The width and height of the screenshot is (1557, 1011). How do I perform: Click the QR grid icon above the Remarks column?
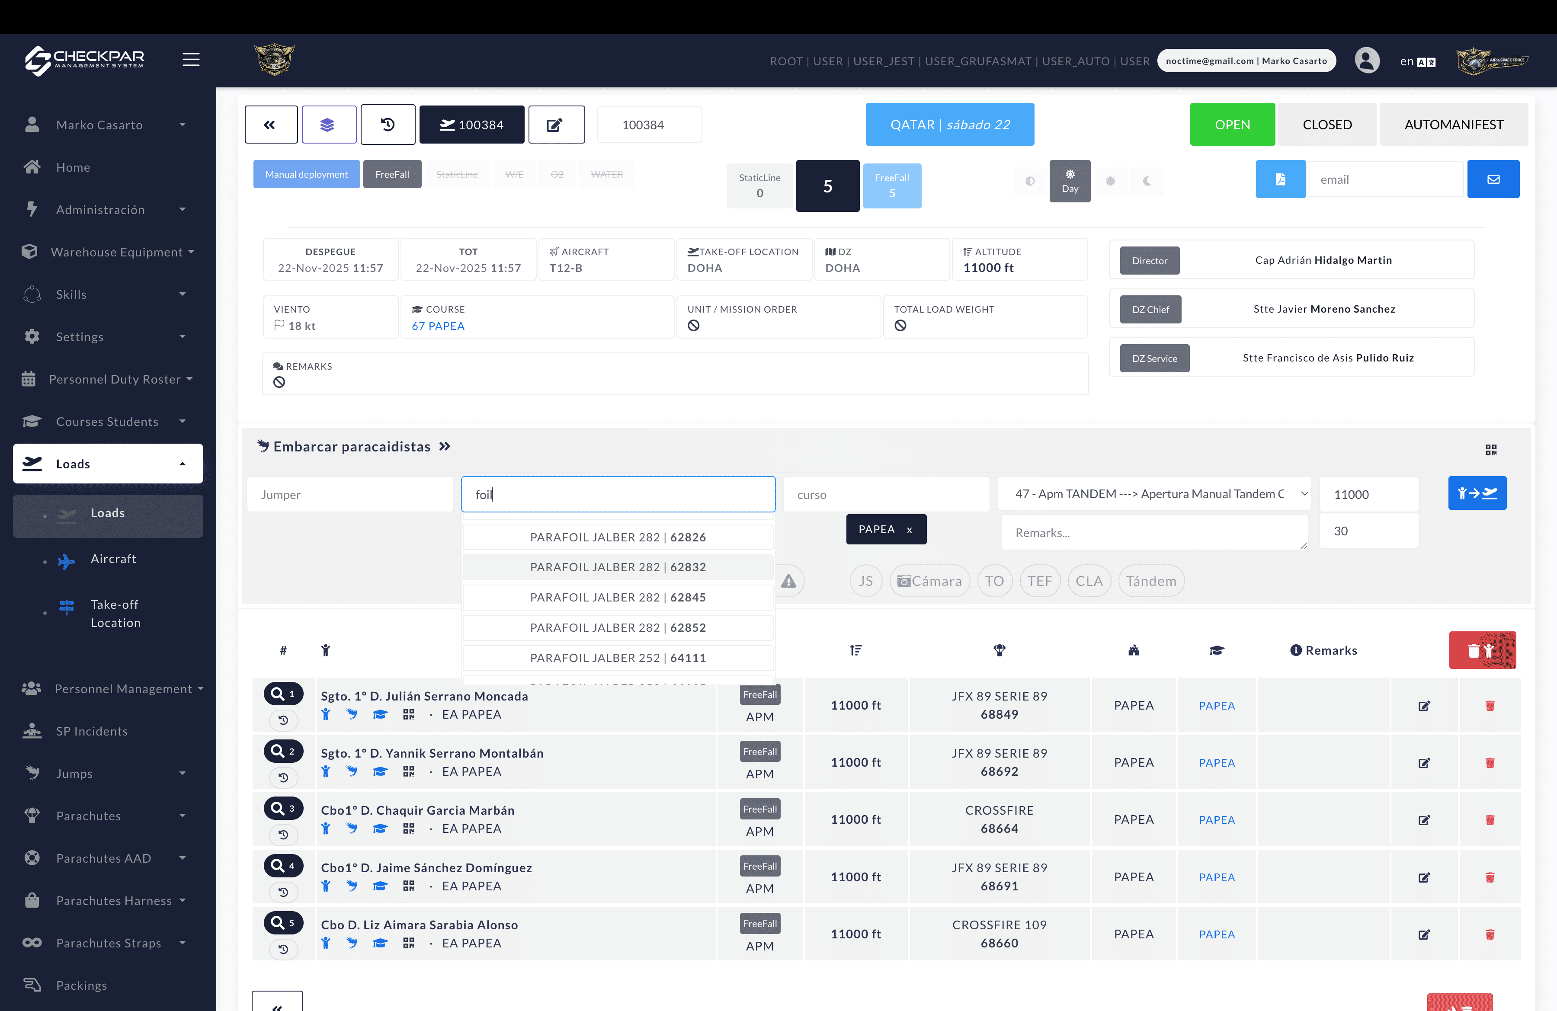[x=1492, y=449]
